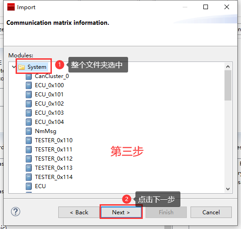Screen dimensions: 241x229
Task: Click the NmMsg module icon
Action: pyautogui.click(x=28, y=131)
